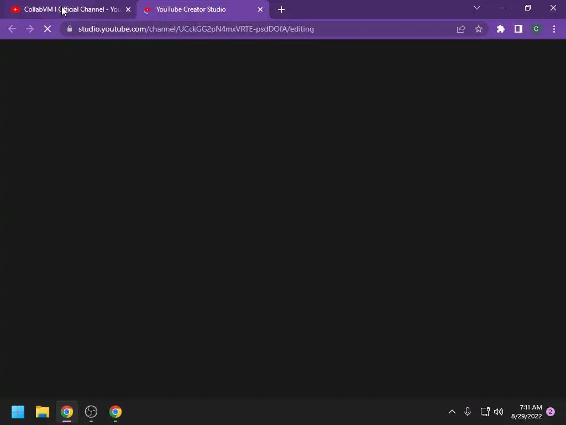The height and width of the screenshot is (425, 566).
Task: Show hidden system tray icons
Action: click(x=452, y=412)
